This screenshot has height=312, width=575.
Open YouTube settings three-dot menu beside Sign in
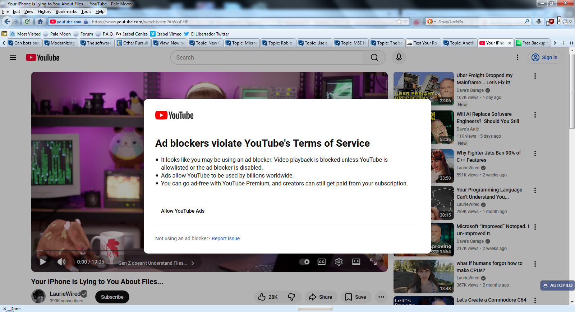517,57
